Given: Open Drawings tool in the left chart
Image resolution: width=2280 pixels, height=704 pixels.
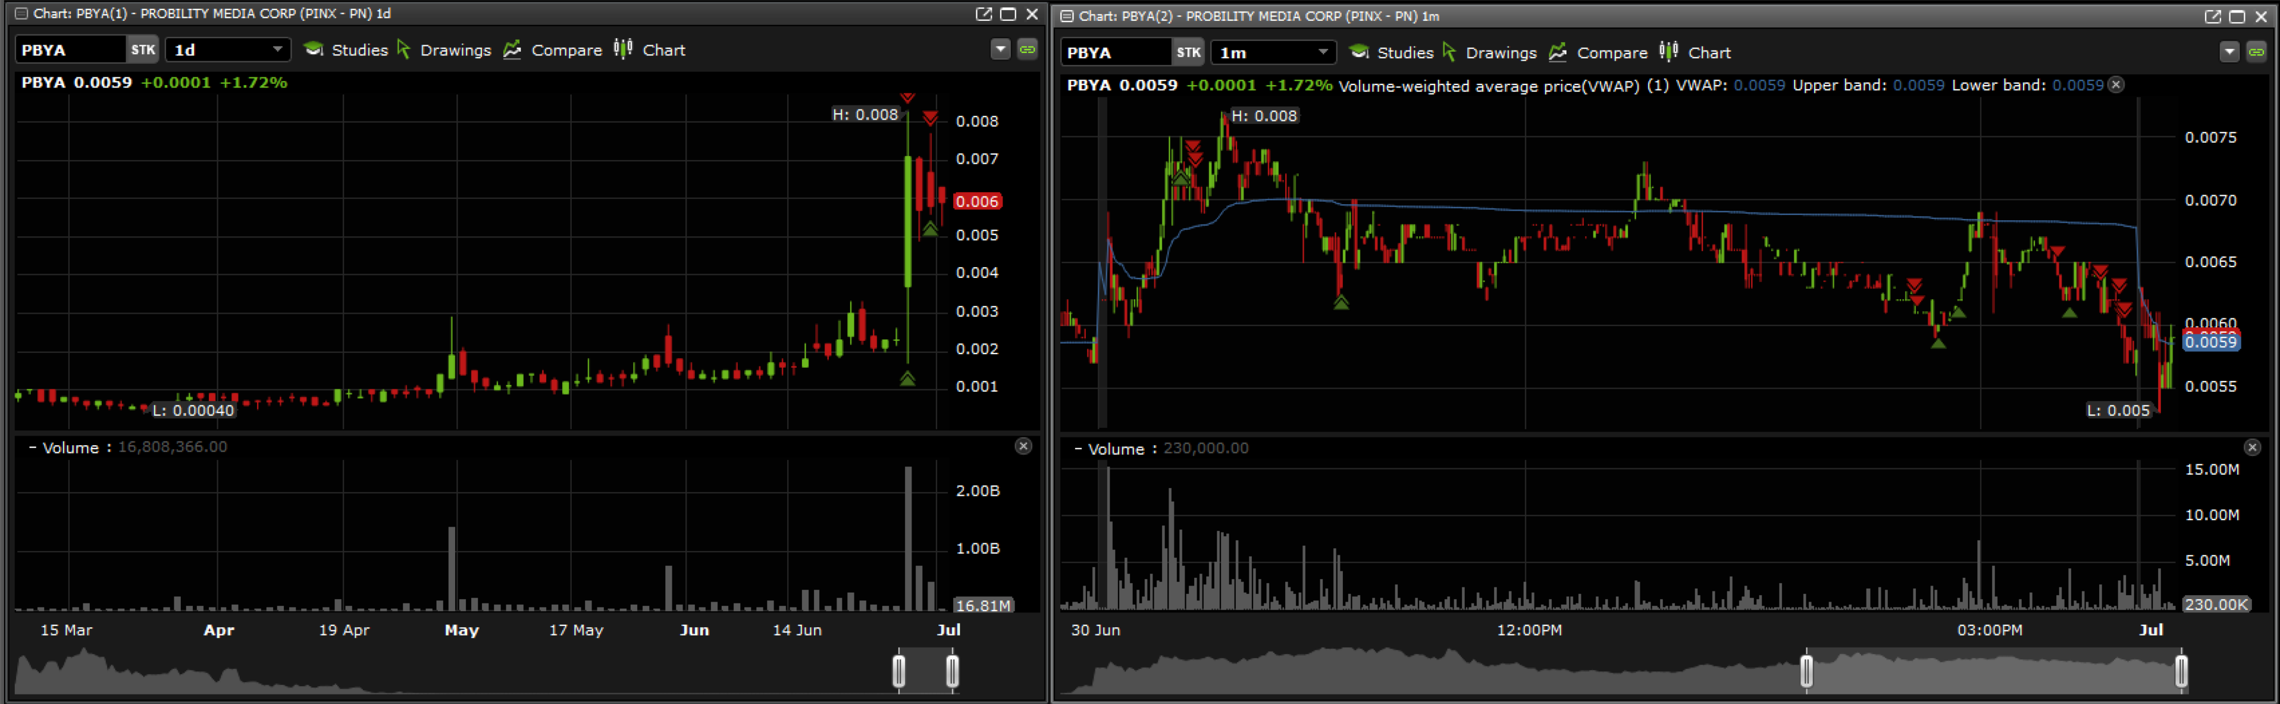Looking at the screenshot, I should (x=443, y=49).
